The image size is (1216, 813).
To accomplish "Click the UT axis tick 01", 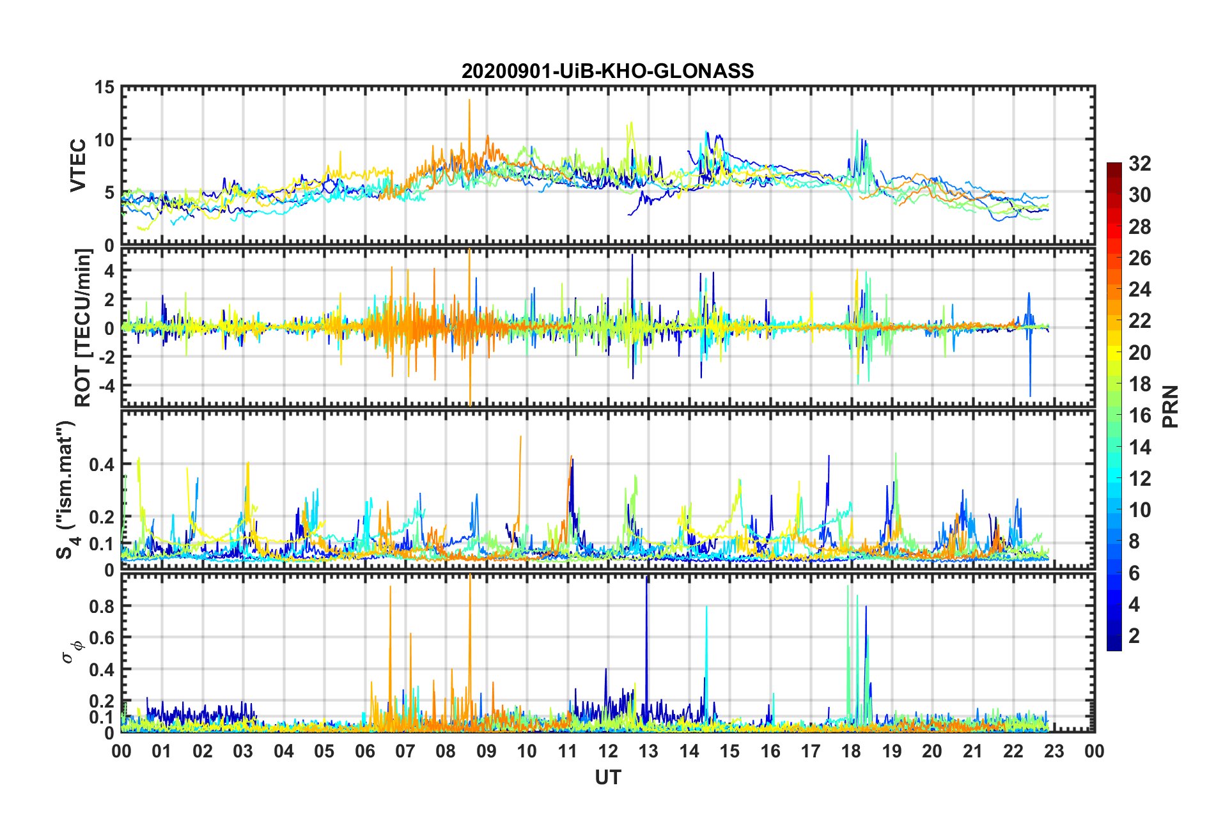I will point(162,751).
